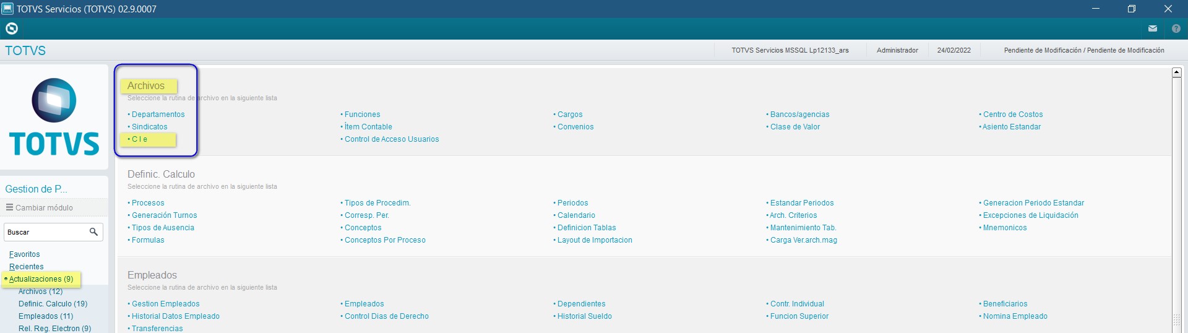
Task: Open Favoritos menu entry
Action: click(25, 254)
